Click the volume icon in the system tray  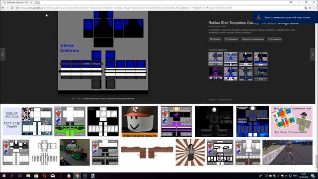pos(286,176)
